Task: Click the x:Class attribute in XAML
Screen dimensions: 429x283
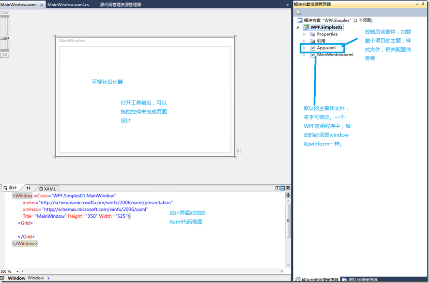Action: click(41, 196)
